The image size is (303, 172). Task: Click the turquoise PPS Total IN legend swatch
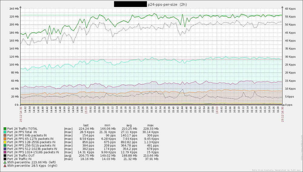point(5,132)
